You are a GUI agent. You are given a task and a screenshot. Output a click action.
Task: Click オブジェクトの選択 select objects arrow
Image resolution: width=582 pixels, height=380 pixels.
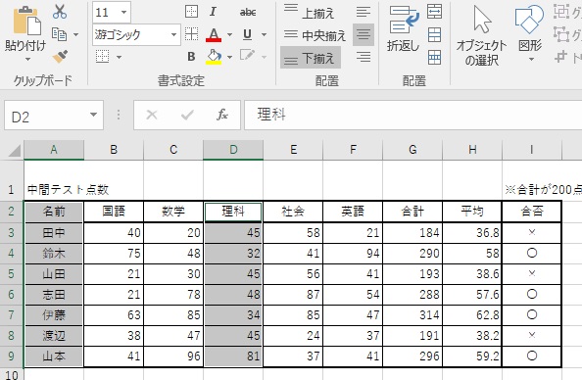click(x=481, y=35)
